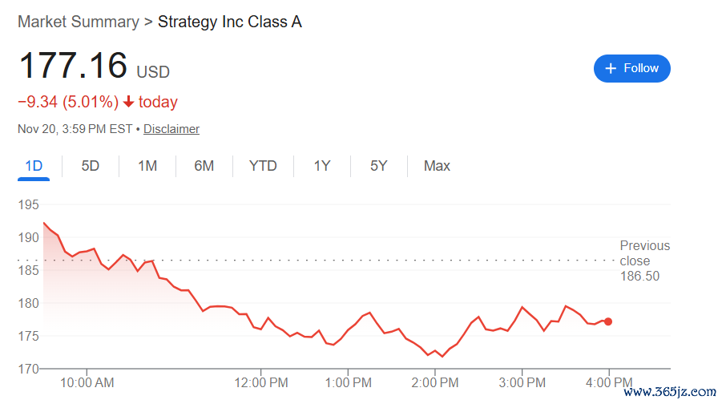Click the red down arrow icon
Image resolution: width=722 pixels, height=404 pixels.
pyautogui.click(x=128, y=102)
